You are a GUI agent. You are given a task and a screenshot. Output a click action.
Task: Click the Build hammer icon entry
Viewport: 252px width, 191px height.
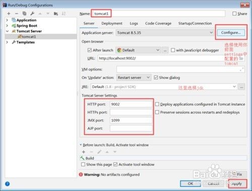pyautogui.click(x=82, y=158)
